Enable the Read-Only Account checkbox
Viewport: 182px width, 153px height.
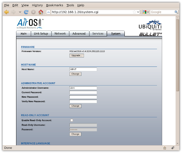click(72, 120)
